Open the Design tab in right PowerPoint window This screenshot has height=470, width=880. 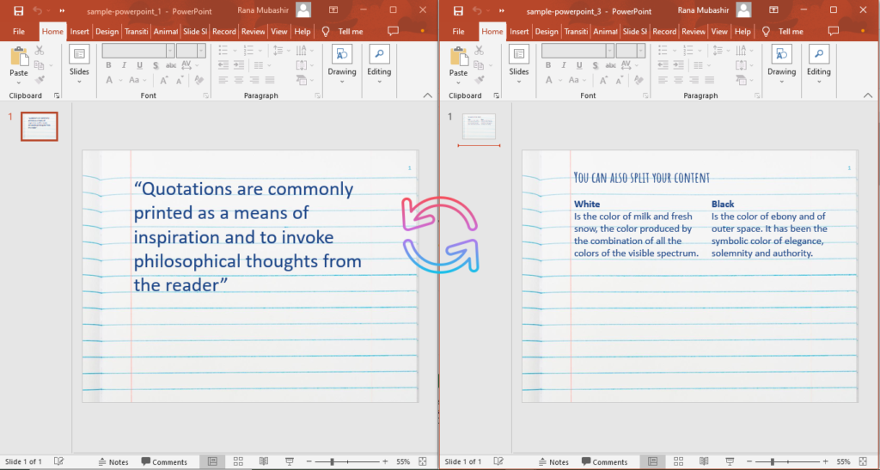pos(547,31)
